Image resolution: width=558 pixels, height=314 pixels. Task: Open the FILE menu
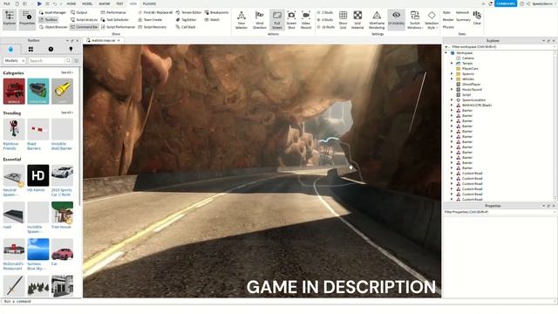6,3
